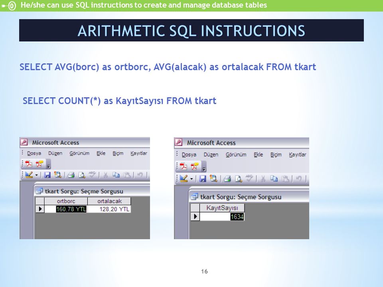Image resolution: width=383 pixels, height=287 pixels.
Task: Click Convert to PDF icon in ortborc window
Action: [x=29, y=164]
